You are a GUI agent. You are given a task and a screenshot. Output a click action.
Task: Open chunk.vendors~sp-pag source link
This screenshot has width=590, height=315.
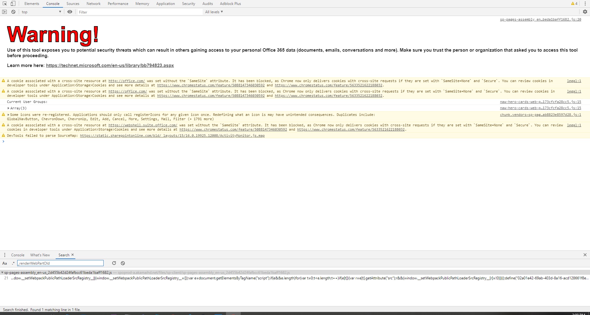pos(541,115)
